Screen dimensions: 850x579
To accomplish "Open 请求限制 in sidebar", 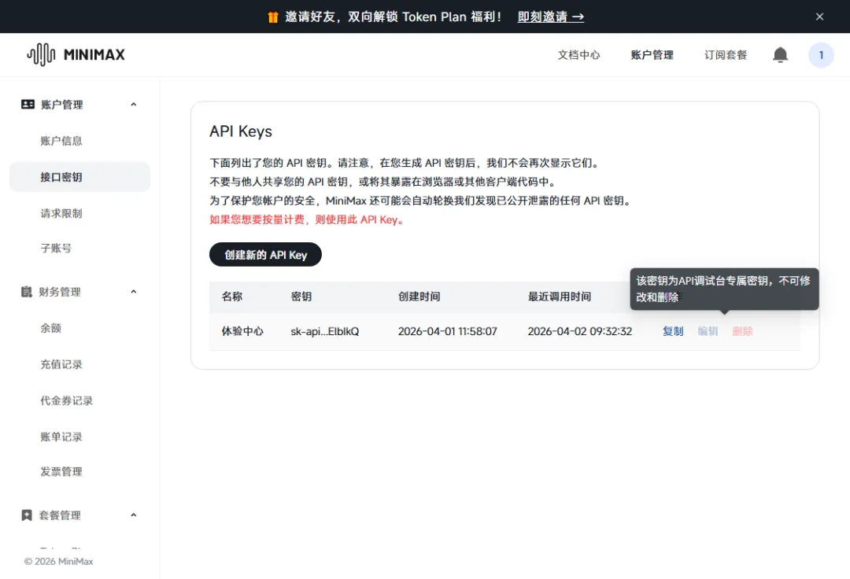I will (x=61, y=213).
